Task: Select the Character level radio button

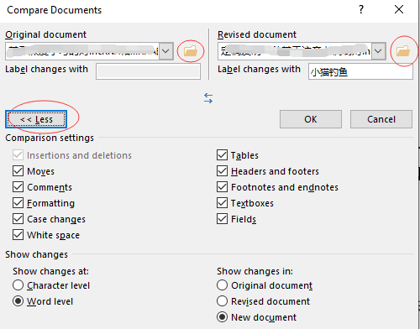Action: 18,285
